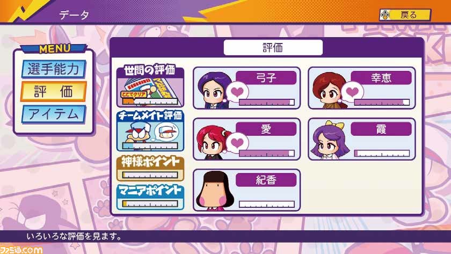
Task: Click the 霞 name label
Action: (x=381, y=129)
